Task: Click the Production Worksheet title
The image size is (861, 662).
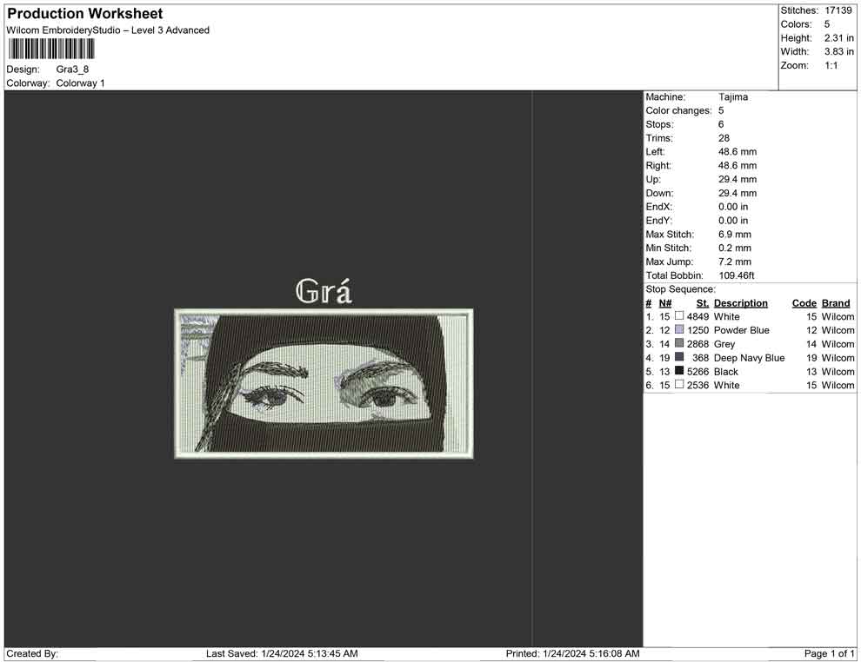Action: [x=85, y=14]
